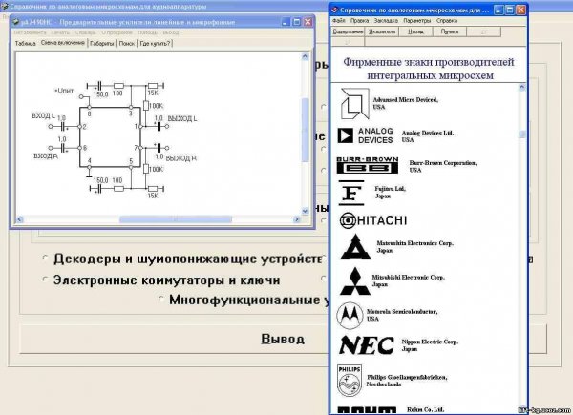
Task: Click scroll-left arrow in schematic window
Action: tap(20, 219)
